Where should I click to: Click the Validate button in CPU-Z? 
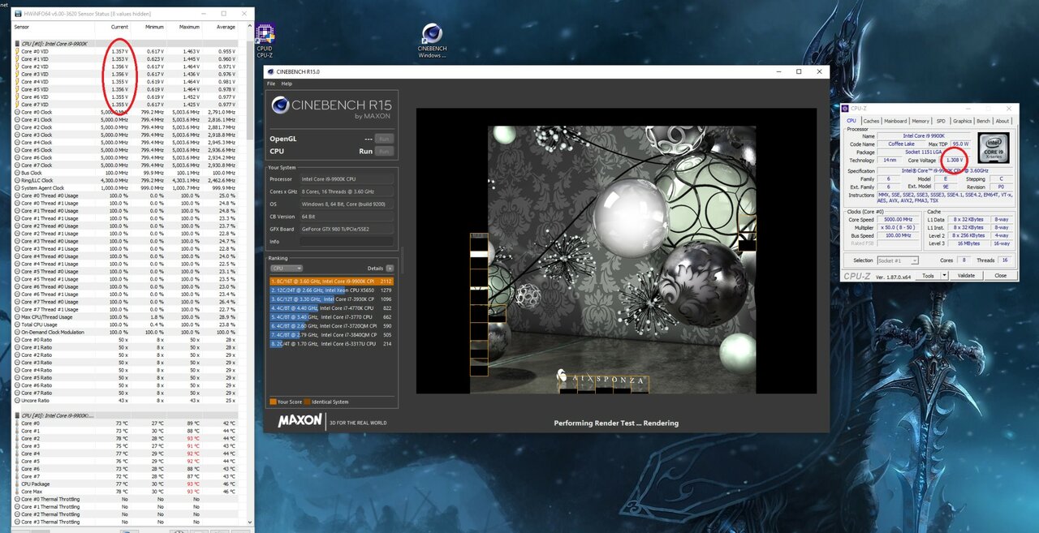966,276
